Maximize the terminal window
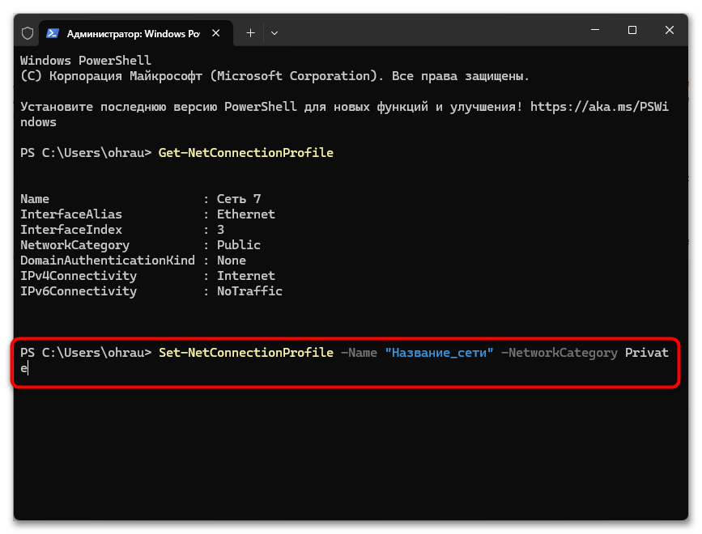Screen dimensions: 702x534 632,30
